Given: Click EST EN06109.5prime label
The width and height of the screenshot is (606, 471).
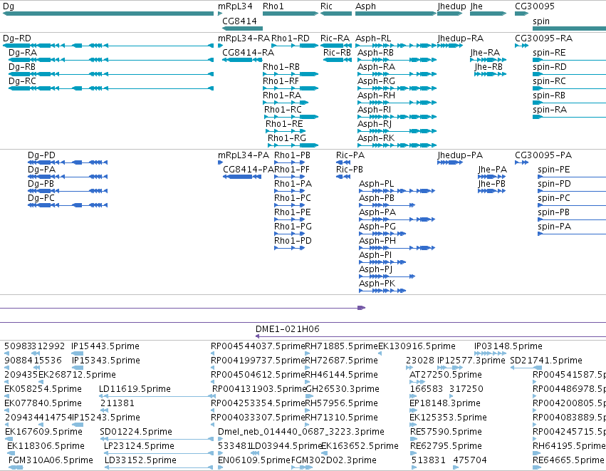Looking at the screenshot, I should [x=254, y=460].
